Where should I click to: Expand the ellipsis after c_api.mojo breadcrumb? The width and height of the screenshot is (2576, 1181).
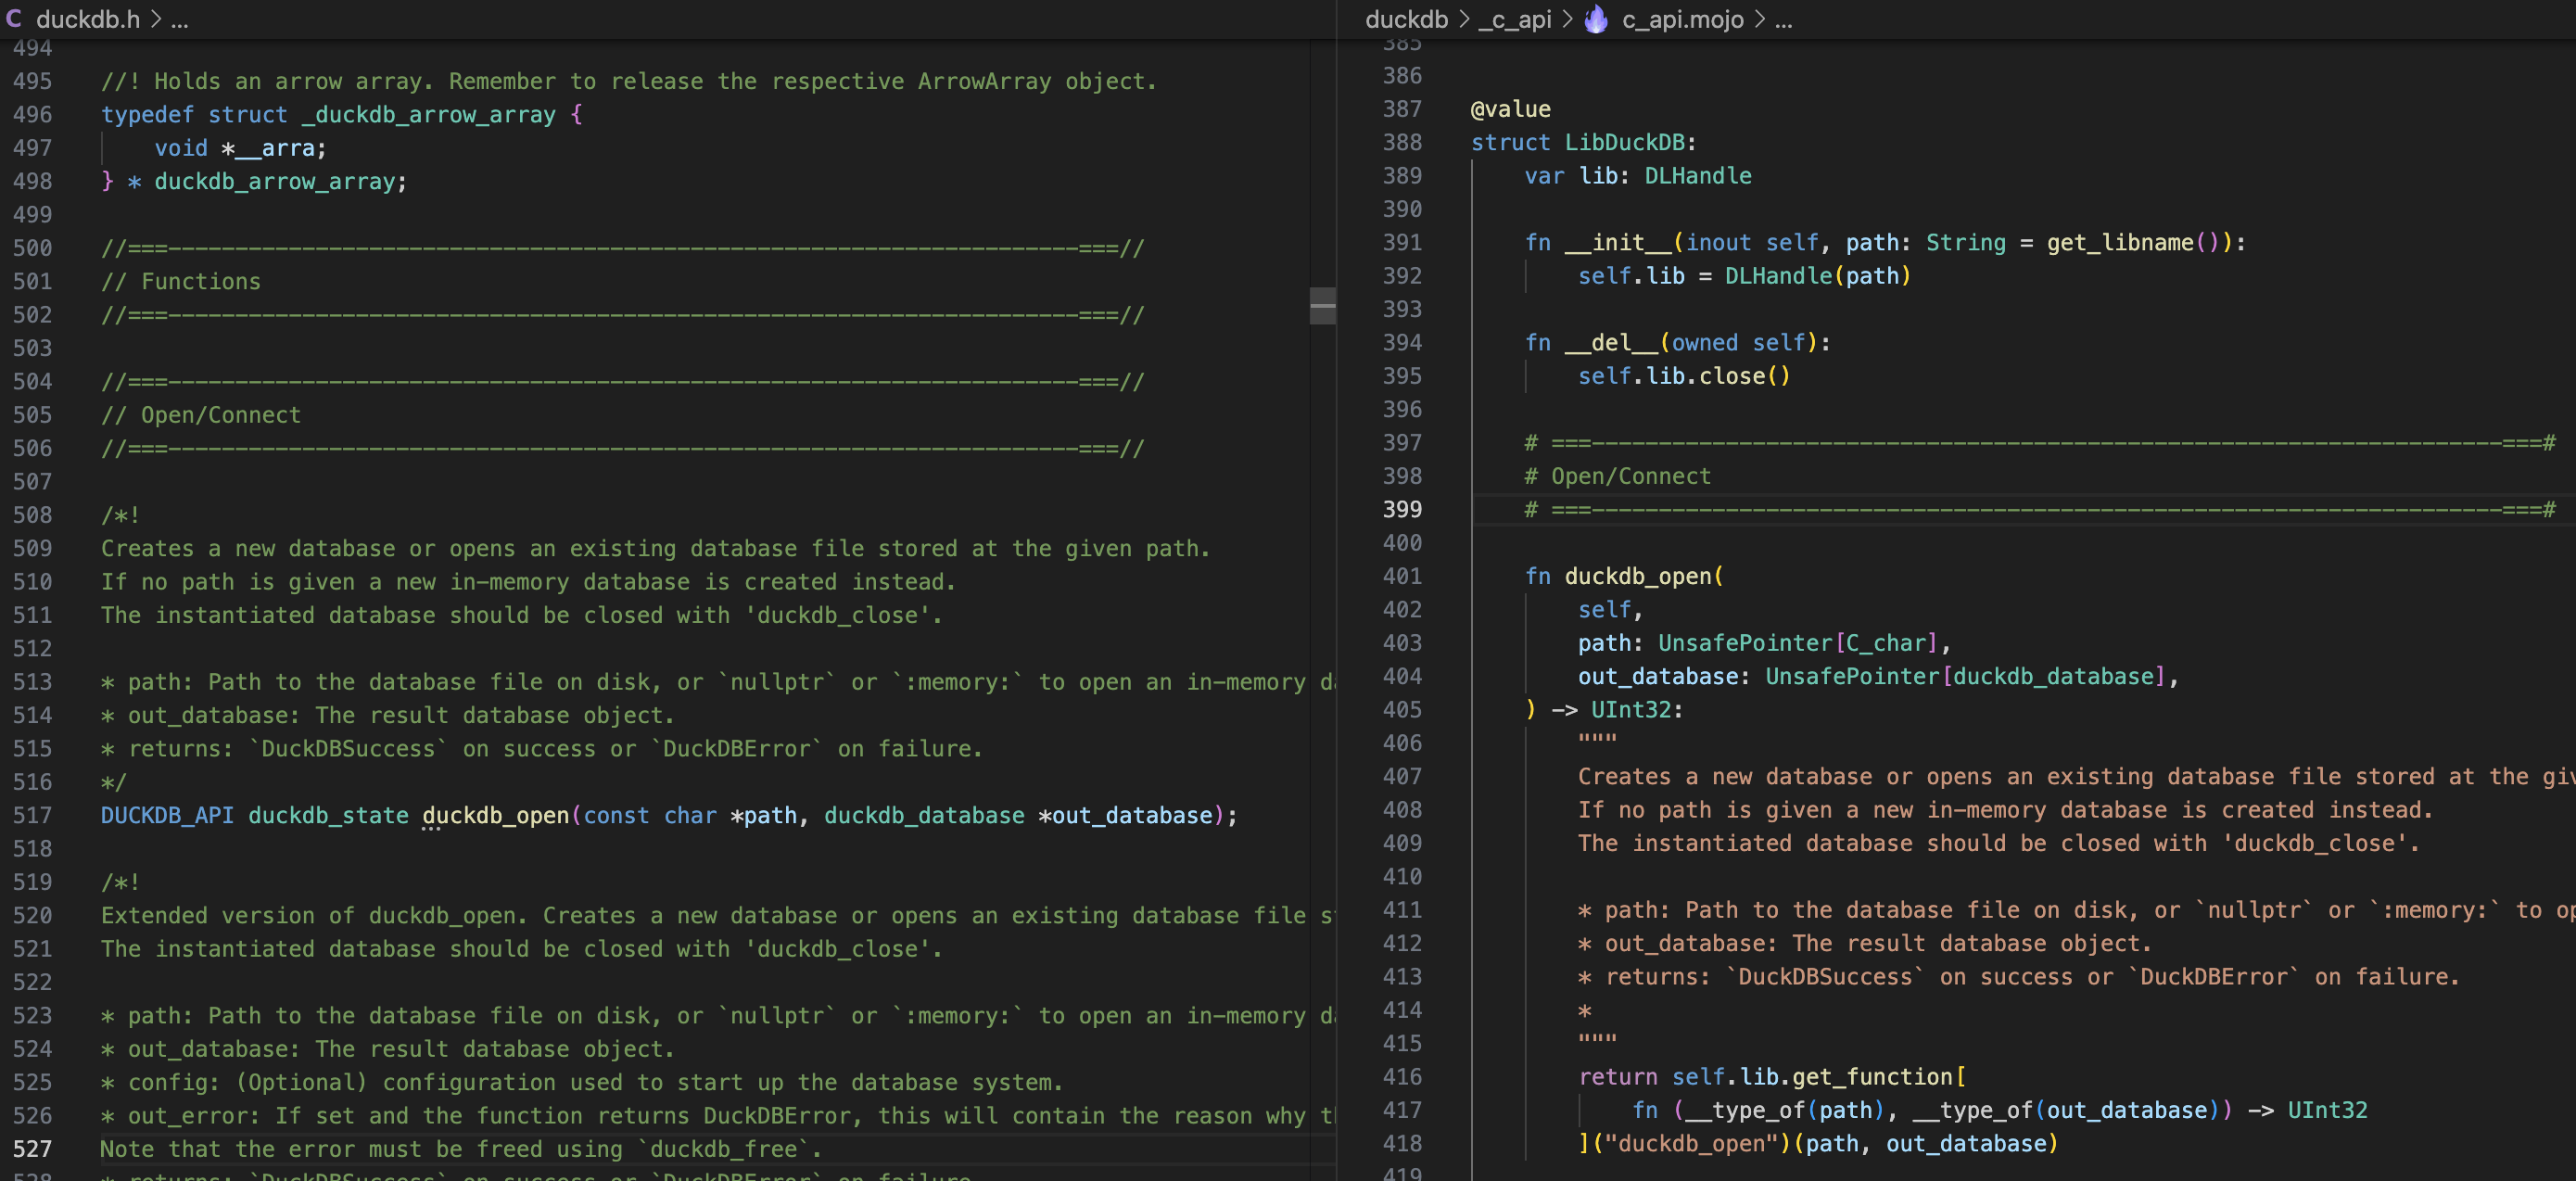point(1783,19)
